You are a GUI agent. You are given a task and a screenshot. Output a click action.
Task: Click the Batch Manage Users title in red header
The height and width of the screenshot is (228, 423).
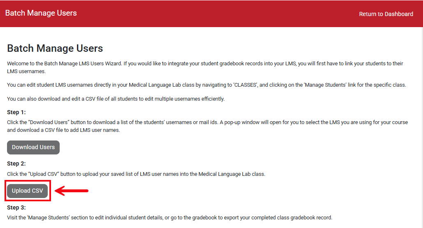(41, 13)
